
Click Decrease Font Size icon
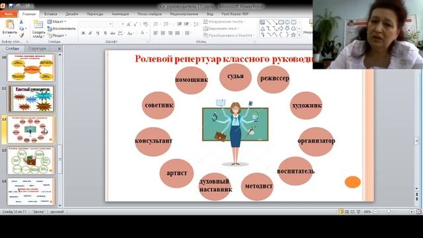(135, 24)
